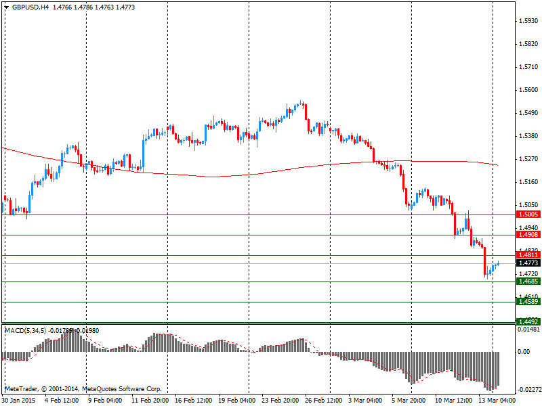Viewport: 542px width, 406px height.
Task: Select the 10 Mar 12:00 time axis label
Action: (x=453, y=400)
